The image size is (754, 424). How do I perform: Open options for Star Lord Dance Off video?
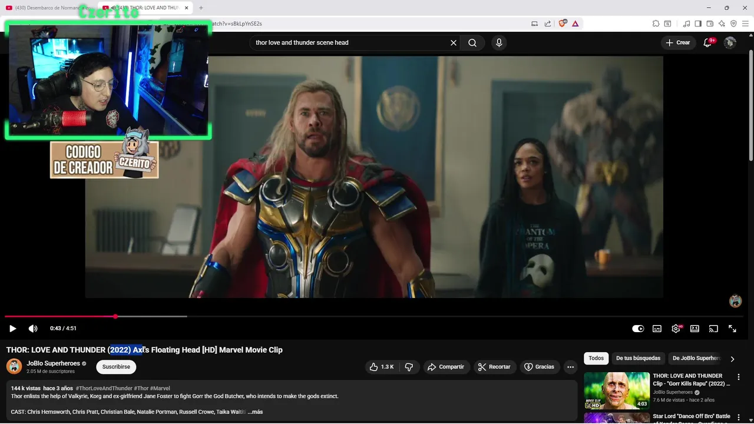[x=739, y=417]
